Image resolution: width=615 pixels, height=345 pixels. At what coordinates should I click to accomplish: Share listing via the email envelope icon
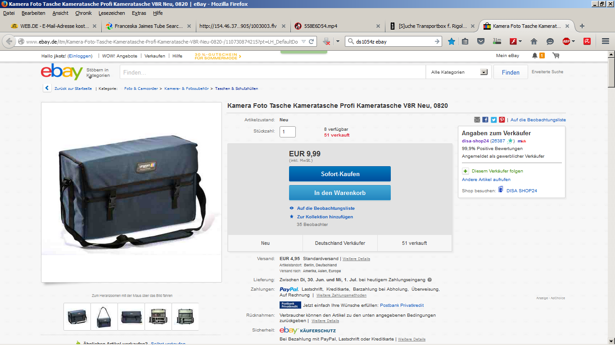coord(477,120)
